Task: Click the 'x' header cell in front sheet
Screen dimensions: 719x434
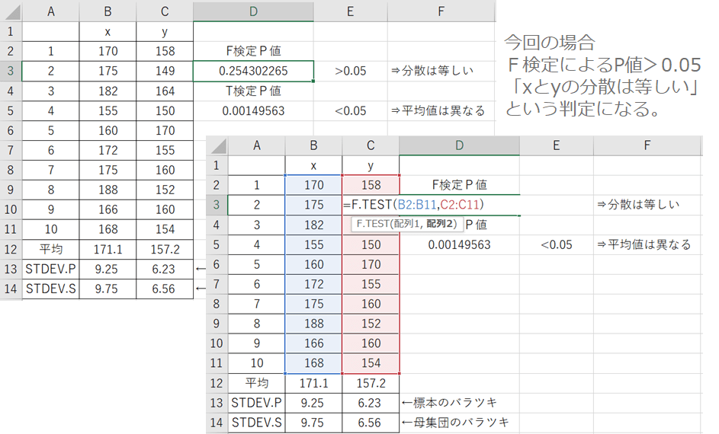Action: 313,165
